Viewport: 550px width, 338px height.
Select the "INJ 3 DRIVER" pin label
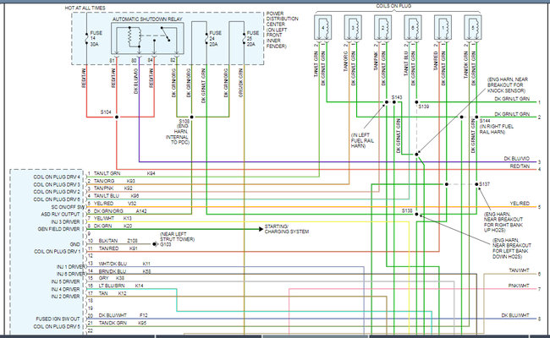coord(65,221)
